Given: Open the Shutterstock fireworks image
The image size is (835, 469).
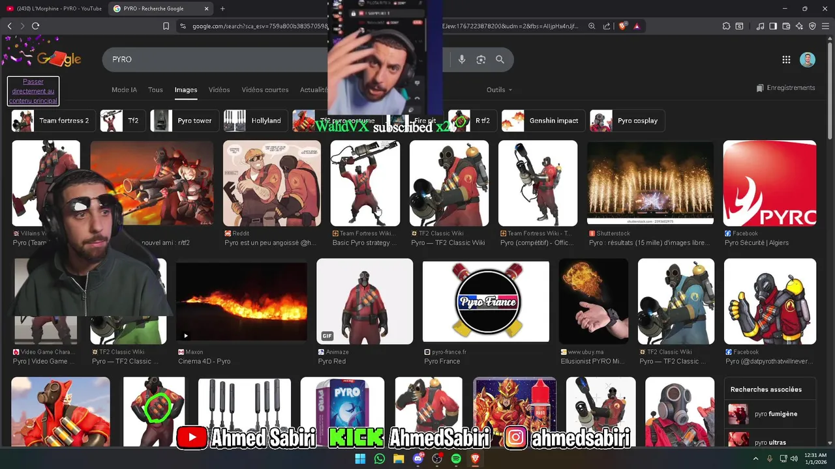Looking at the screenshot, I should tap(650, 183).
